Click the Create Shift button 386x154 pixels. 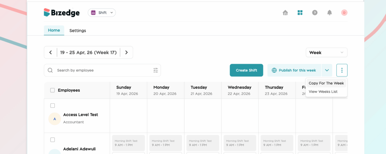[246, 70]
